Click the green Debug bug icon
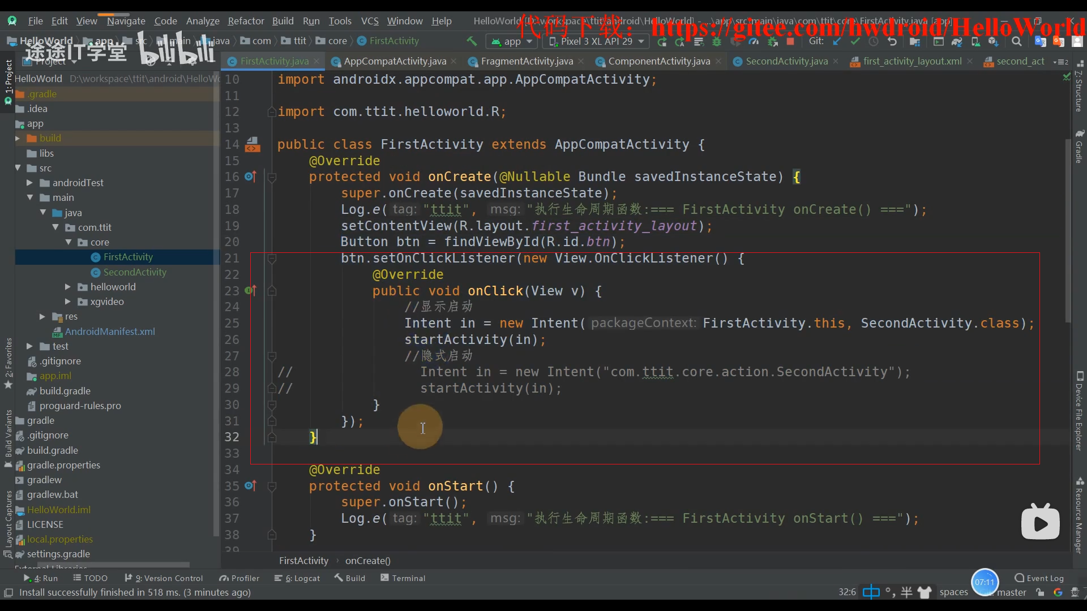This screenshot has height=611, width=1087. click(717, 41)
